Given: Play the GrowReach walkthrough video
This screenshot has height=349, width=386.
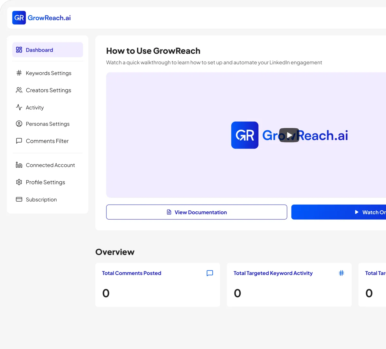Looking at the screenshot, I should coord(289,135).
